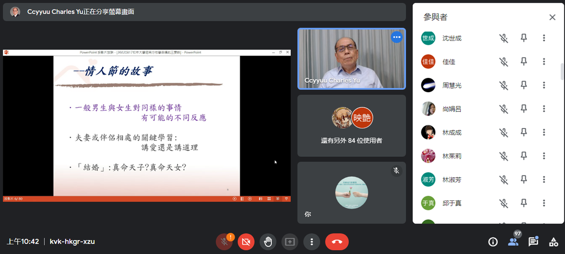Open more options for 邱于真
The image size is (565, 254).
click(544, 203)
